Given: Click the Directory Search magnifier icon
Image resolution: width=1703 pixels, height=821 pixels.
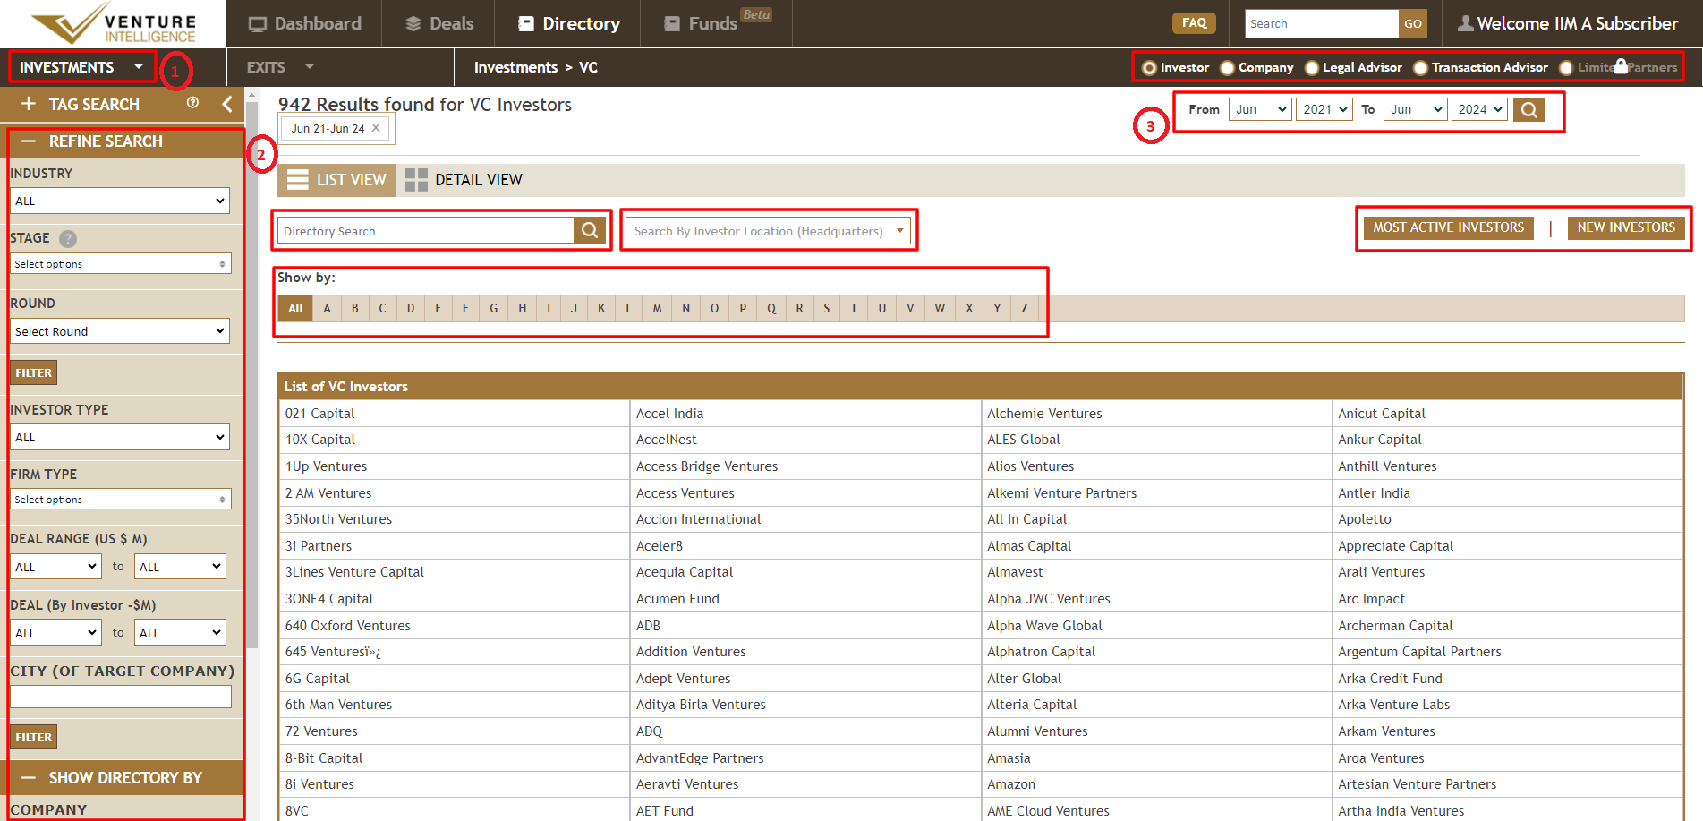Looking at the screenshot, I should point(590,231).
